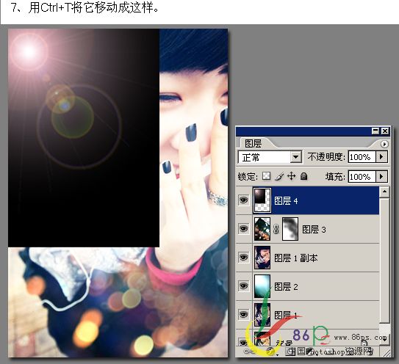Toggle visibility of 图层 2
Screen dimensions: 399x364
pyautogui.click(x=243, y=286)
